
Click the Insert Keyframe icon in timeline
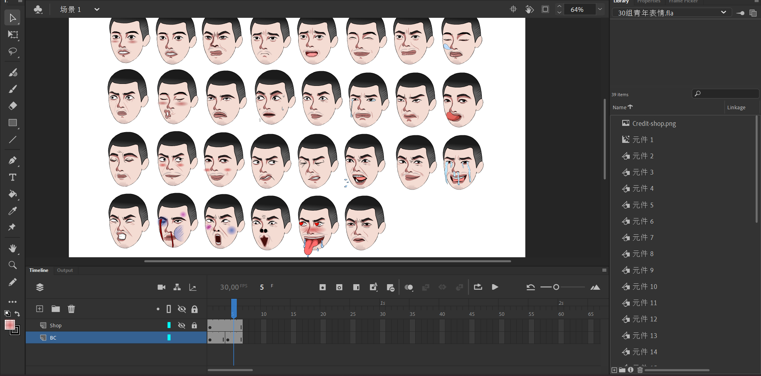point(322,287)
